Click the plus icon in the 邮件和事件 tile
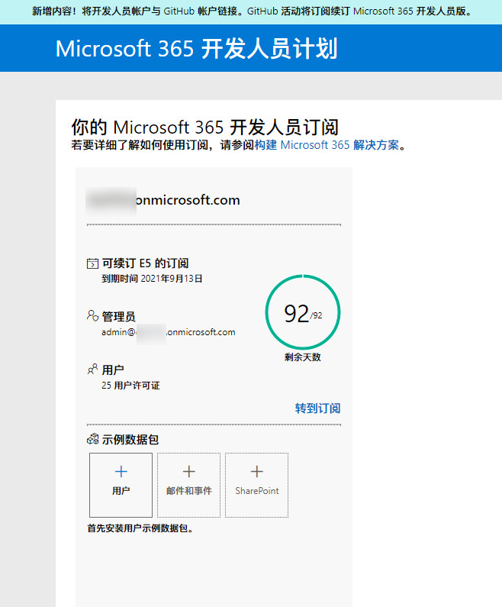 pos(188,472)
